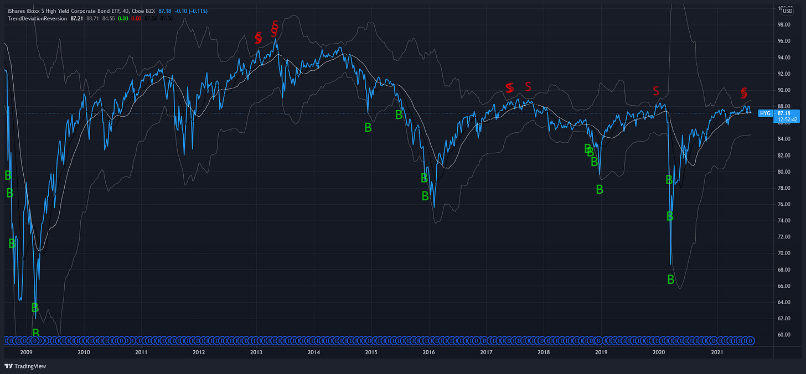Click the 2019 label on time axis

click(601, 352)
